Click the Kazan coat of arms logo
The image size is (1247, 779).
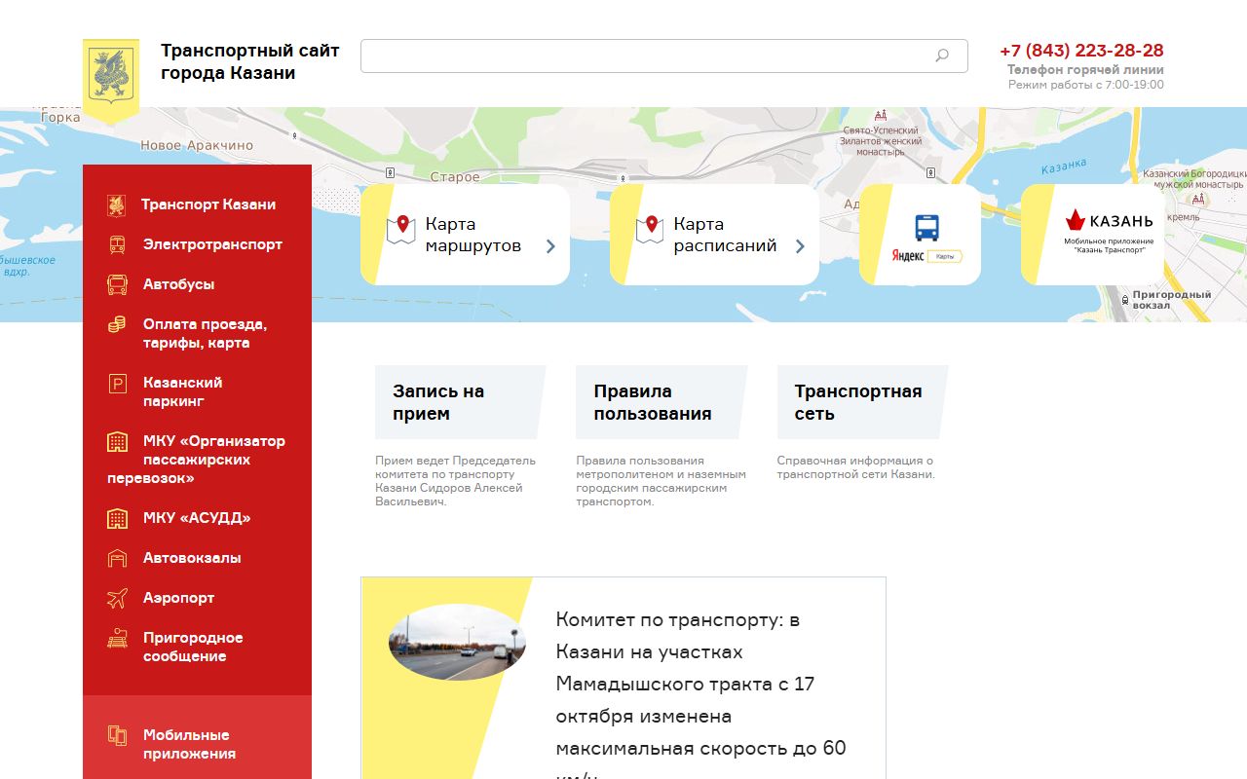pos(111,81)
